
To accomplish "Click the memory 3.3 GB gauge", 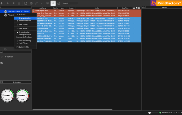I will click(23, 96).
